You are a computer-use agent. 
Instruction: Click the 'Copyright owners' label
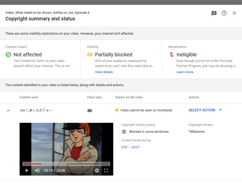pos(200,125)
